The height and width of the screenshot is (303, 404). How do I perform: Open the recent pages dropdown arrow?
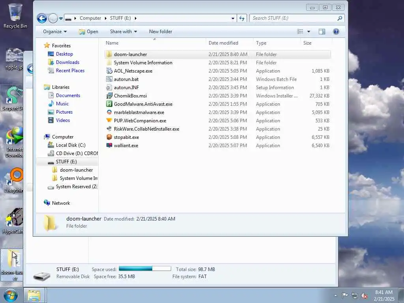(61, 19)
